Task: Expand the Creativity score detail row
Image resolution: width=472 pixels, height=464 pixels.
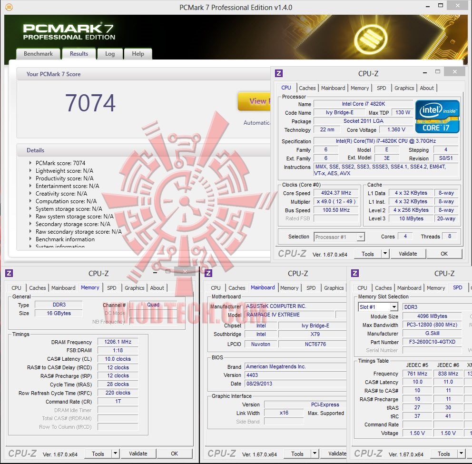Action: click(30, 193)
